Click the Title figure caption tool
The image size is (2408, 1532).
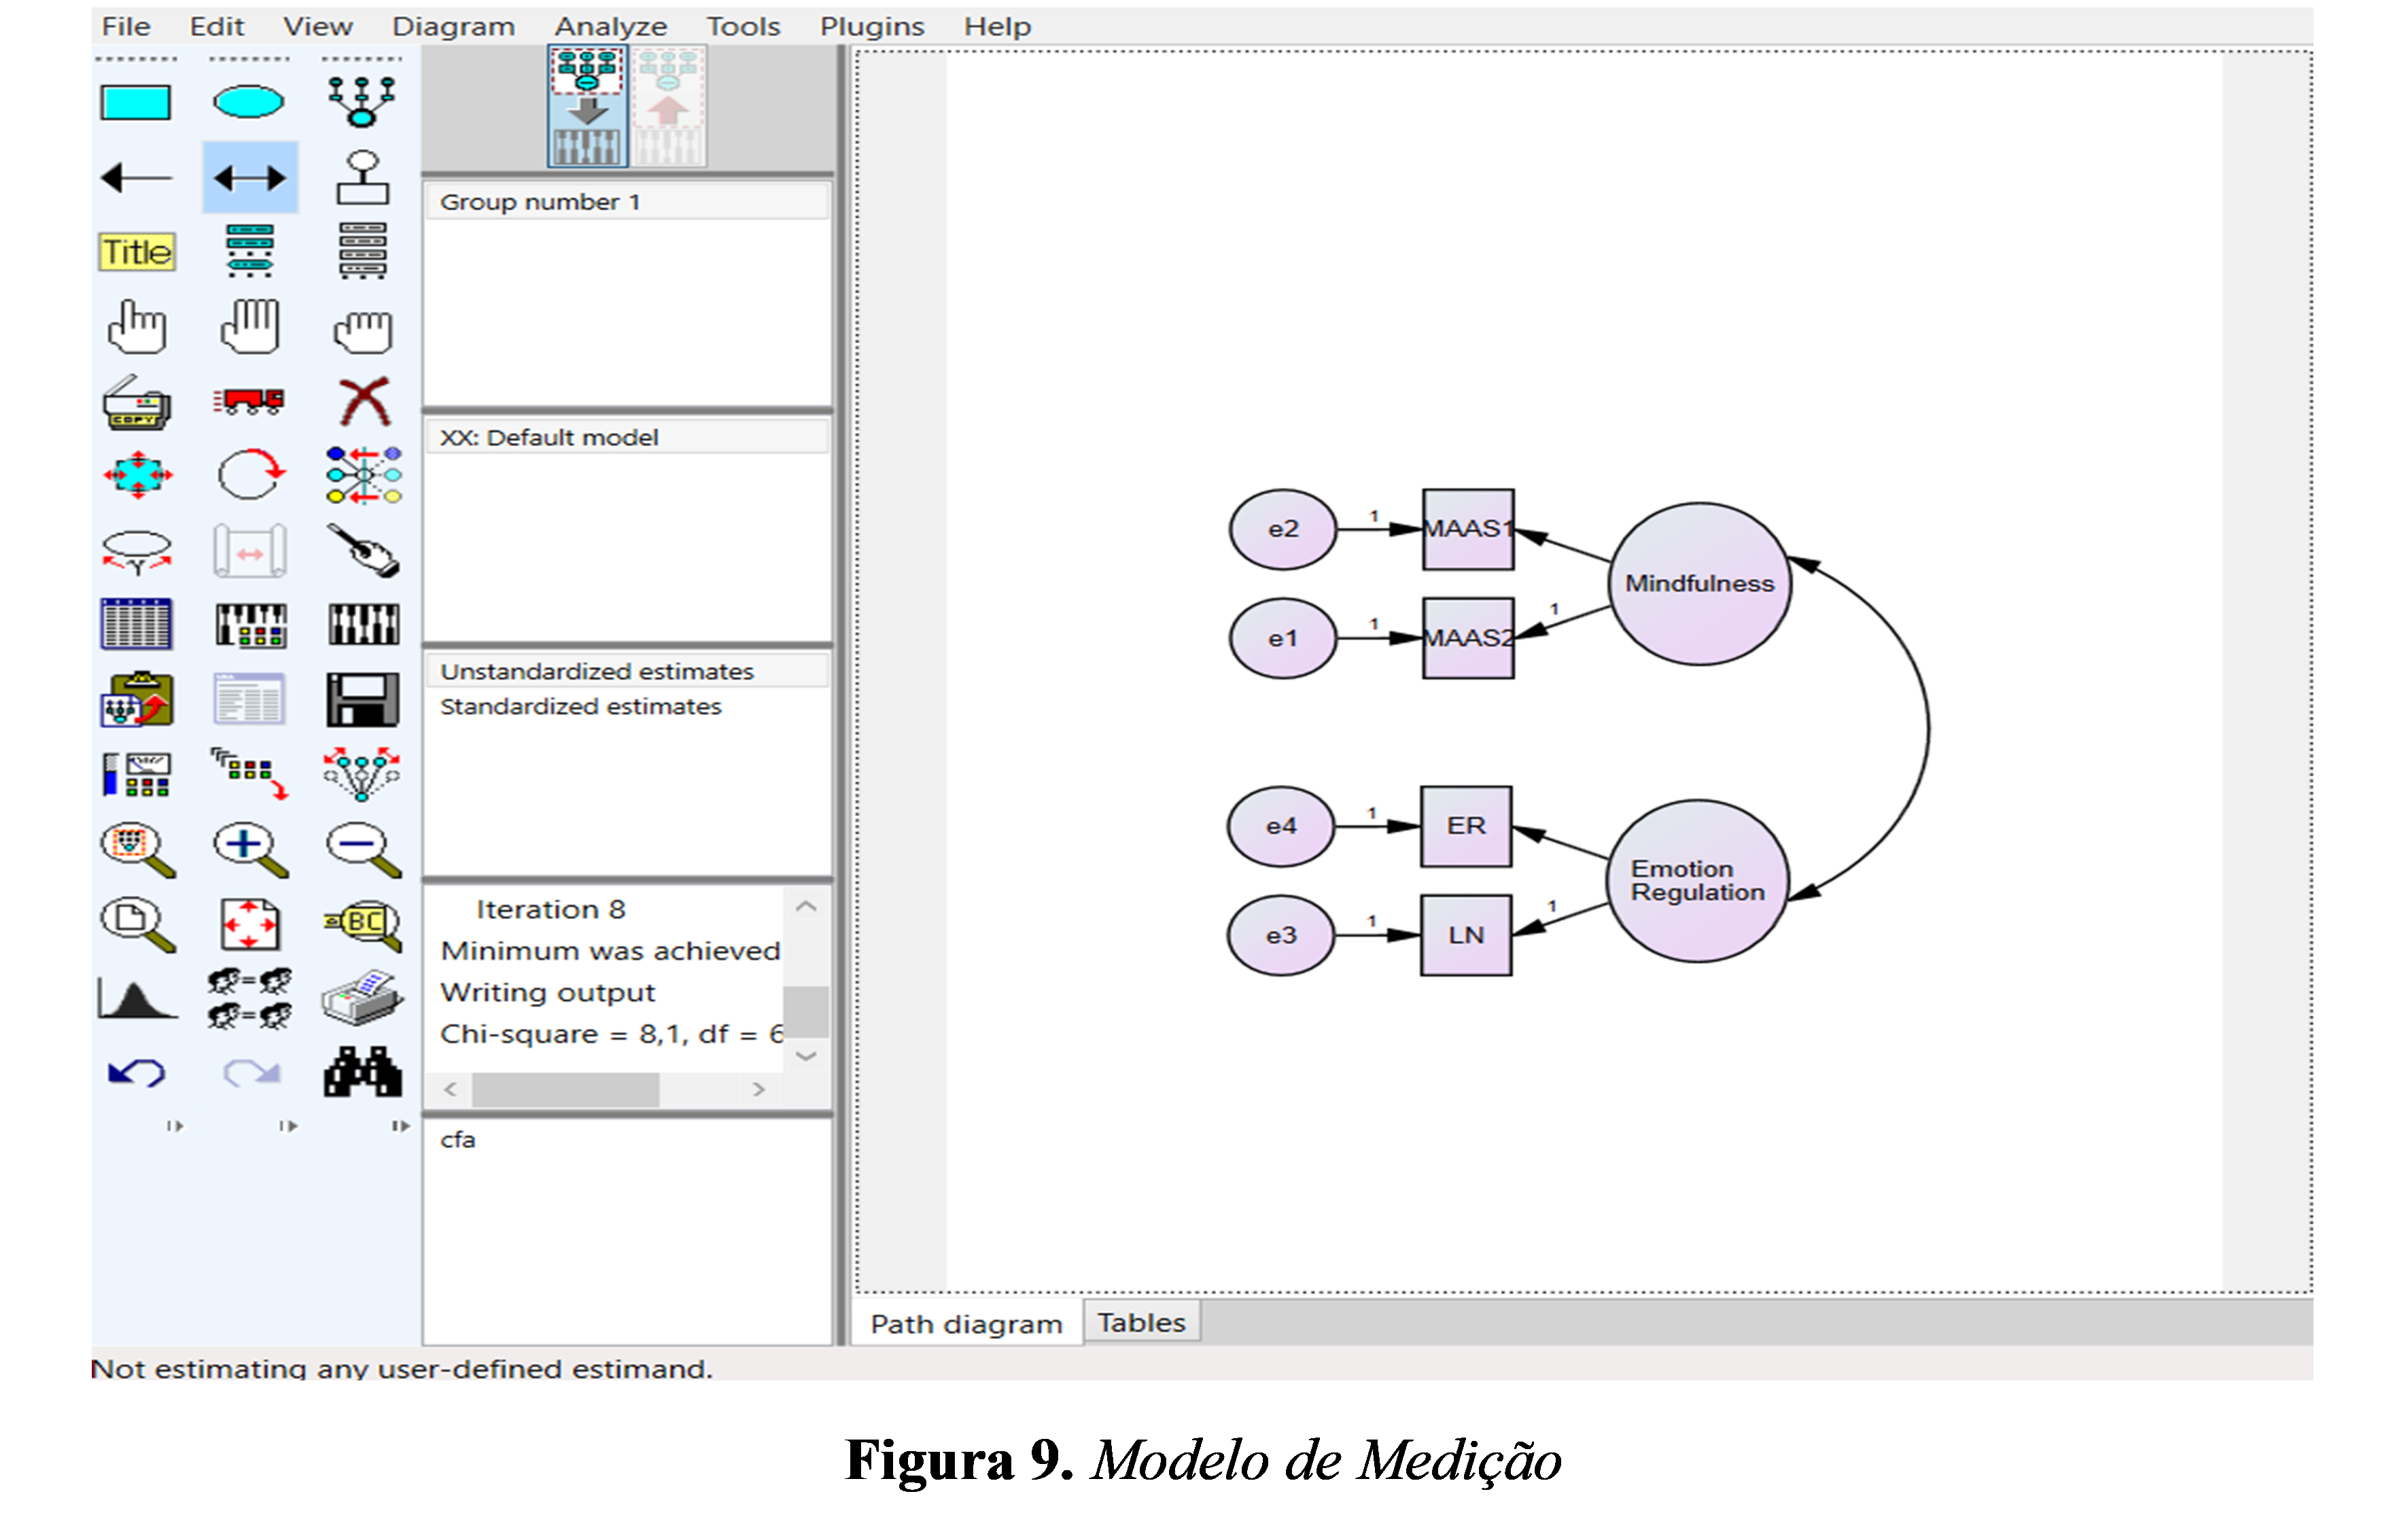[137, 252]
